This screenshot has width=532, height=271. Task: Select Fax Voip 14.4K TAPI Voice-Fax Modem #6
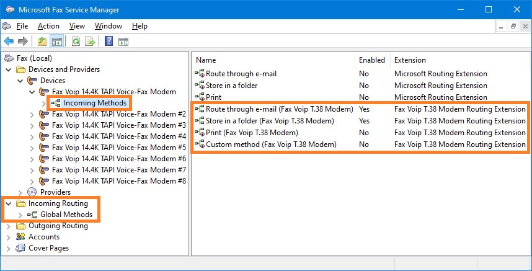[119, 159]
